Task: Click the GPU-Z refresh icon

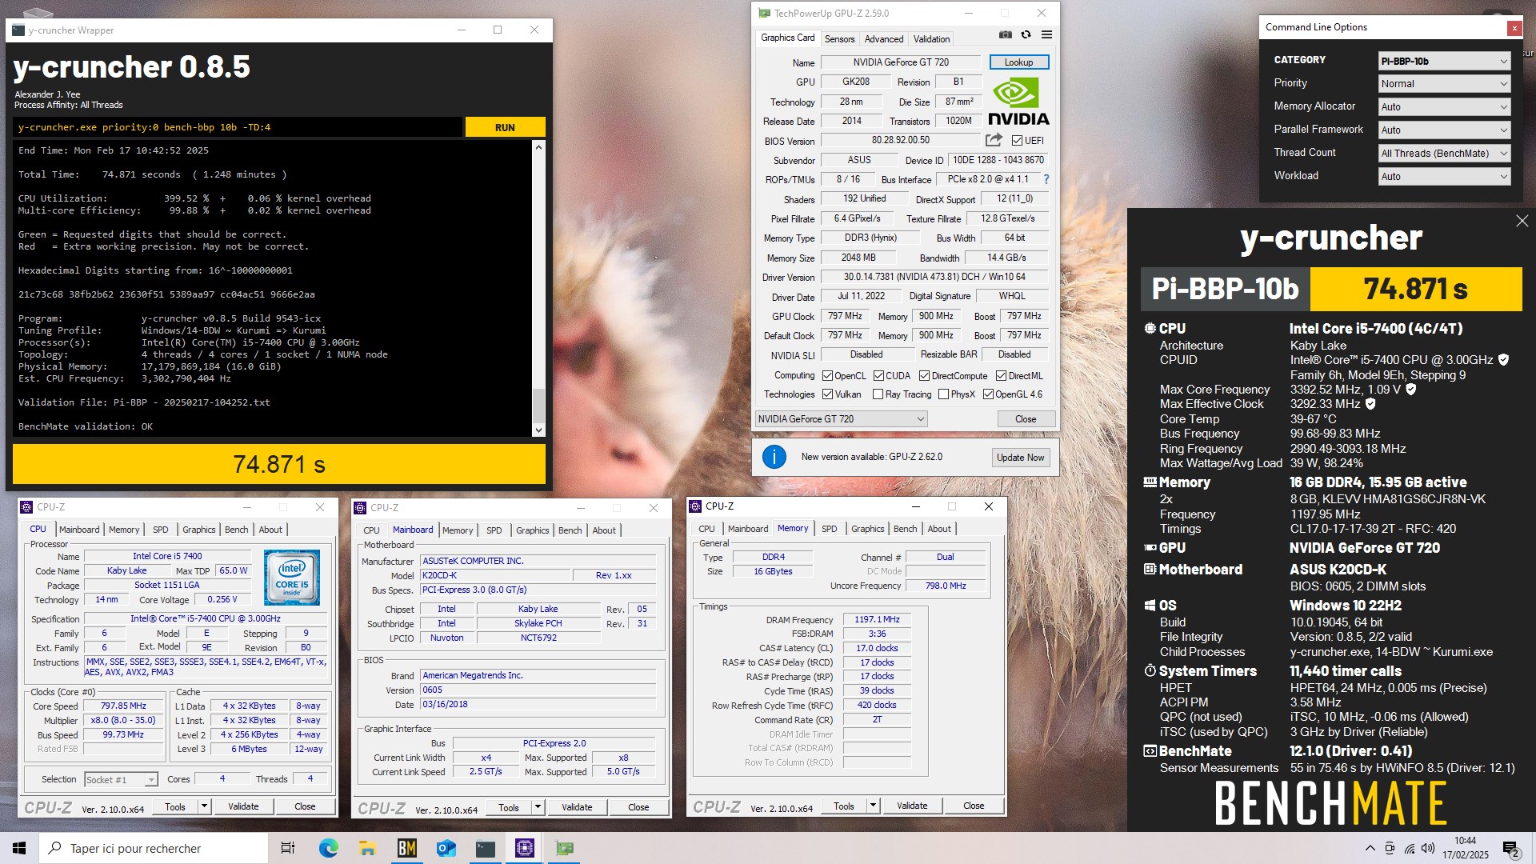Action: coord(1026,35)
